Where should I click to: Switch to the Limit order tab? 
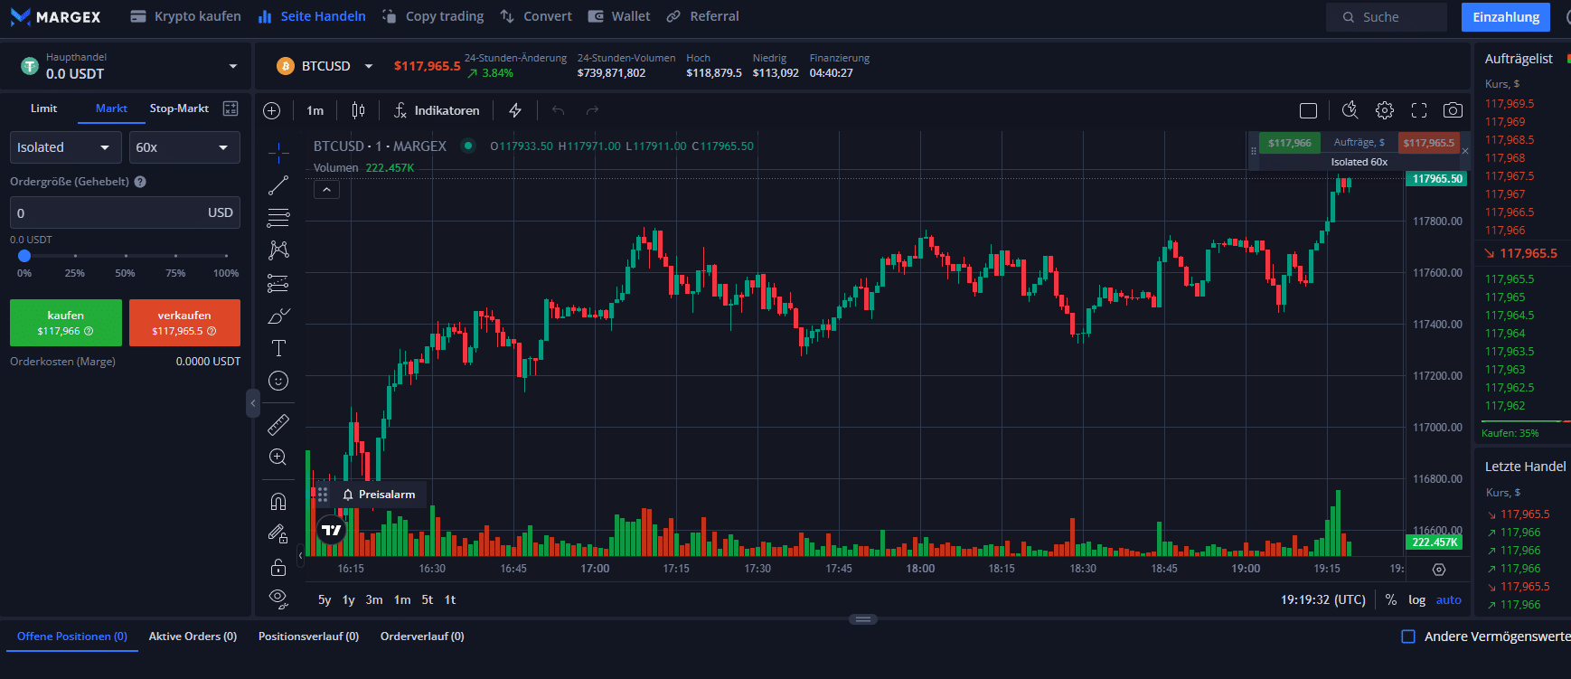(x=43, y=108)
